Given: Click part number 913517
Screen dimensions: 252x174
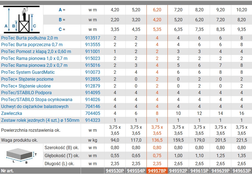Looking at the screenshot, I should (93, 38).
